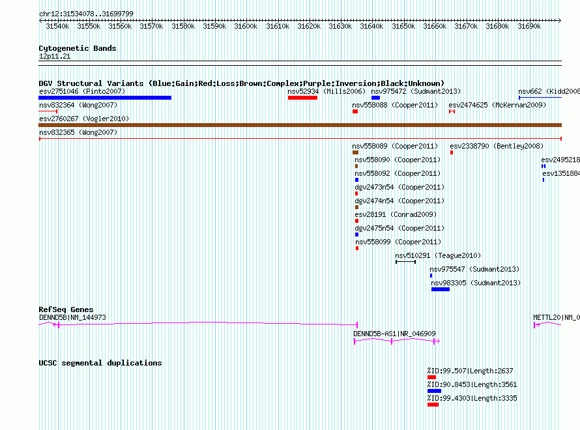Image resolution: width=580 pixels, height=430 pixels.
Task: Select the dgv2474n54 (Cooper2011) label
Action: 399,201
